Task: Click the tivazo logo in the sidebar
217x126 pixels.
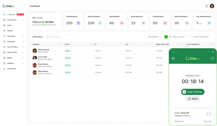Action: coord(8,6)
